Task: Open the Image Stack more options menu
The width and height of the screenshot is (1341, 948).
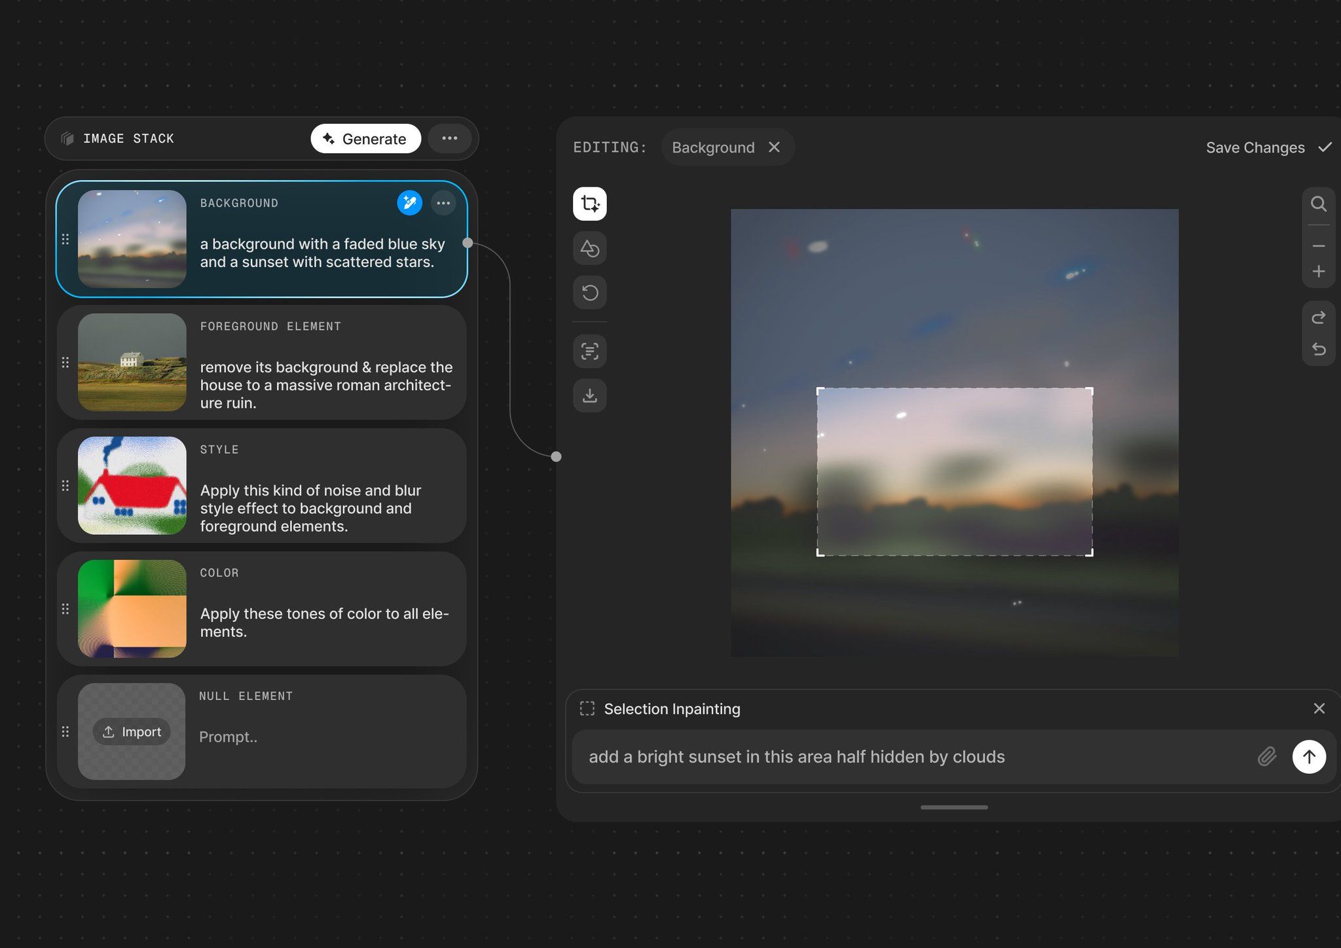Action: pos(449,138)
